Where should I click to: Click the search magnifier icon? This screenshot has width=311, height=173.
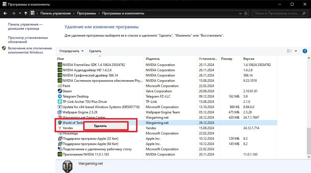304,13
